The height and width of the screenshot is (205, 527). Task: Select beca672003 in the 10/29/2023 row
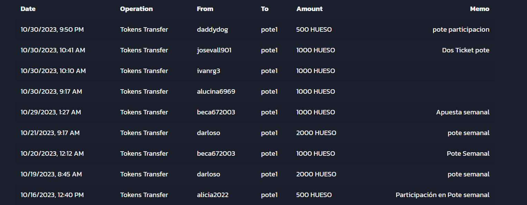click(216, 112)
